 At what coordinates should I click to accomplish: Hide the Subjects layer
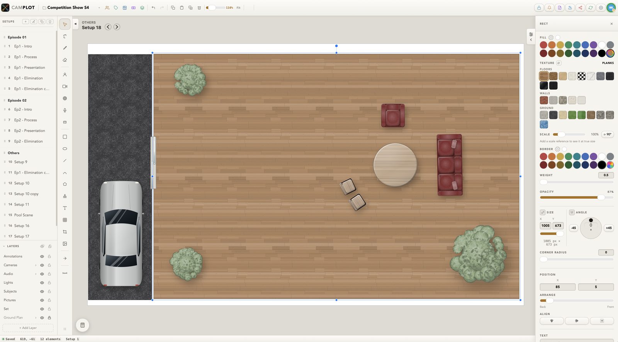point(42,292)
